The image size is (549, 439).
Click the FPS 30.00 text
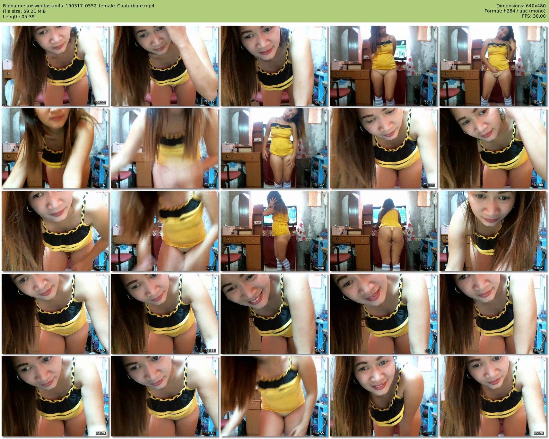[534, 16]
